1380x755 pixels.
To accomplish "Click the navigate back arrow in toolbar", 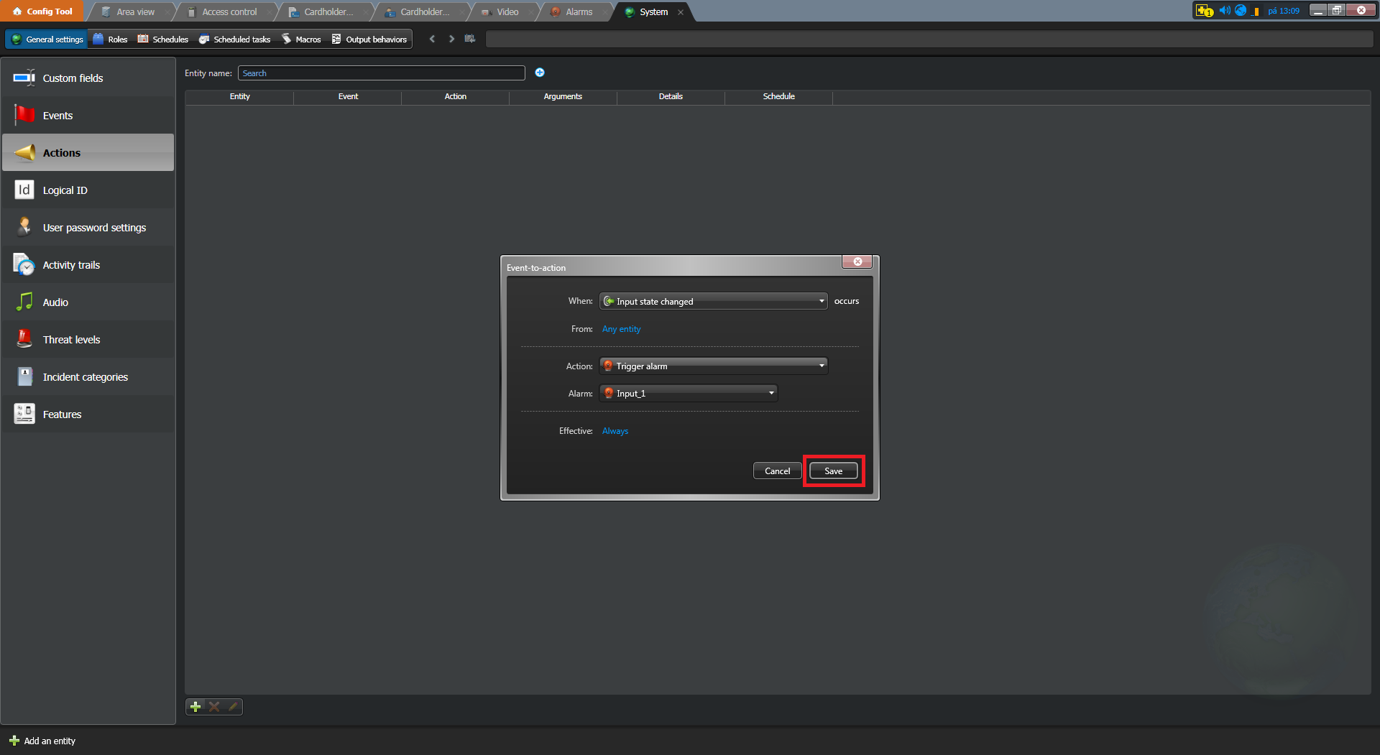I will [x=432, y=39].
